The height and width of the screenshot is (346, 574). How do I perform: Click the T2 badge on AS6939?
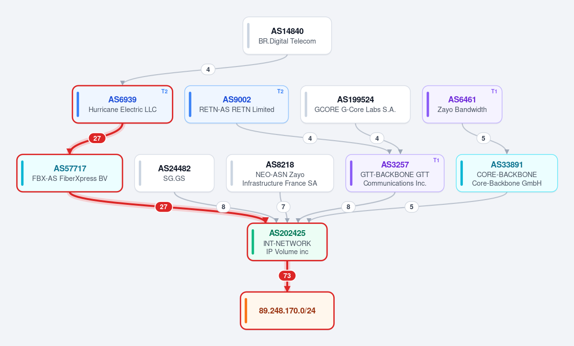(165, 91)
